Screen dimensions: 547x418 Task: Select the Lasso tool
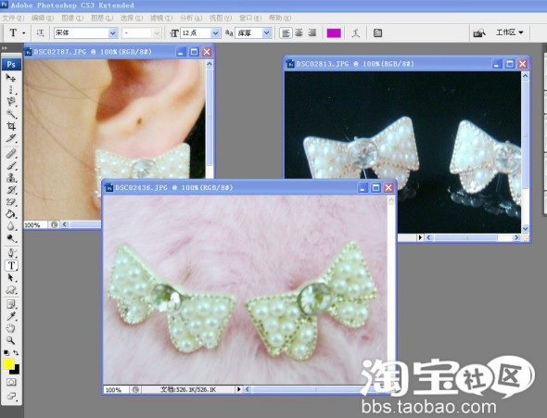(11, 101)
